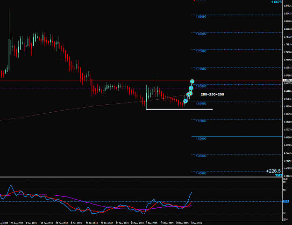Click the 28 Sep 2015 date label
The height and width of the screenshot is (225, 292).
click(62, 223)
